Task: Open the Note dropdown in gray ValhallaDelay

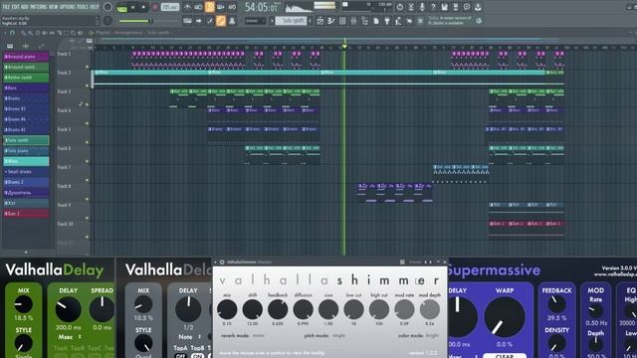Action: [x=189, y=337]
